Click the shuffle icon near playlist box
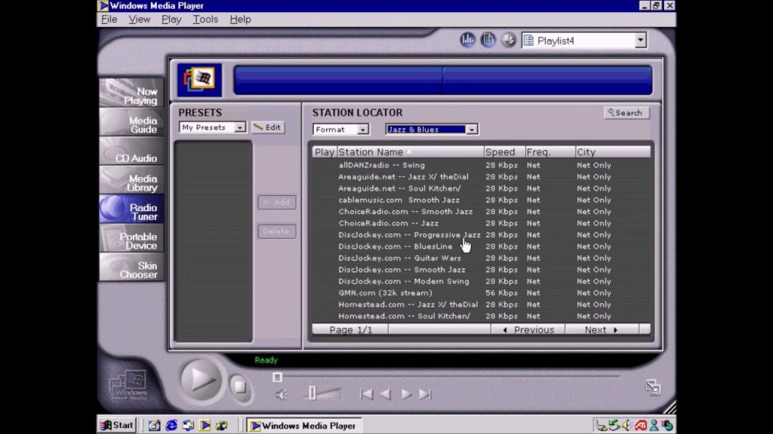773x434 pixels. [x=509, y=41]
